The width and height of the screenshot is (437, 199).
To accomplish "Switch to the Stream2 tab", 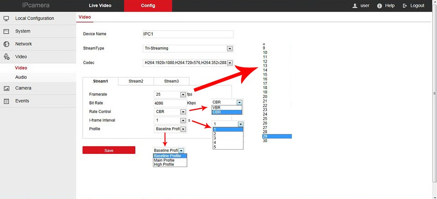I will pos(136,81).
